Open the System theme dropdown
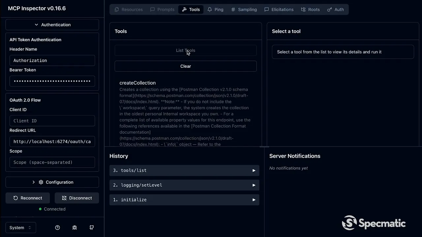The height and width of the screenshot is (237, 422). point(21,227)
